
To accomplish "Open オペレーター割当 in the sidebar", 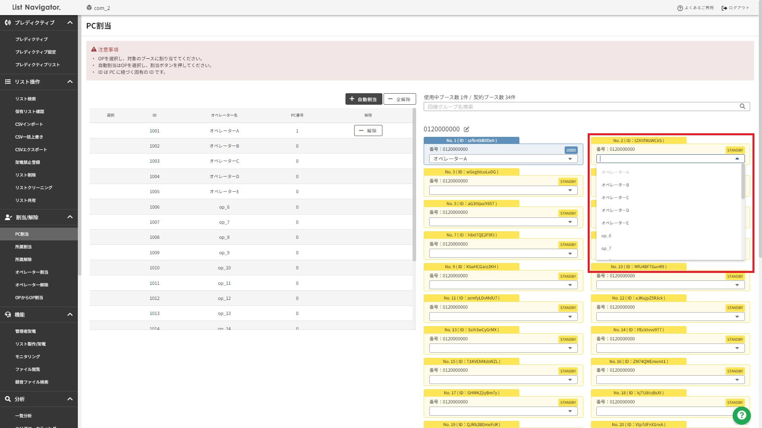I will pyautogui.click(x=39, y=272).
